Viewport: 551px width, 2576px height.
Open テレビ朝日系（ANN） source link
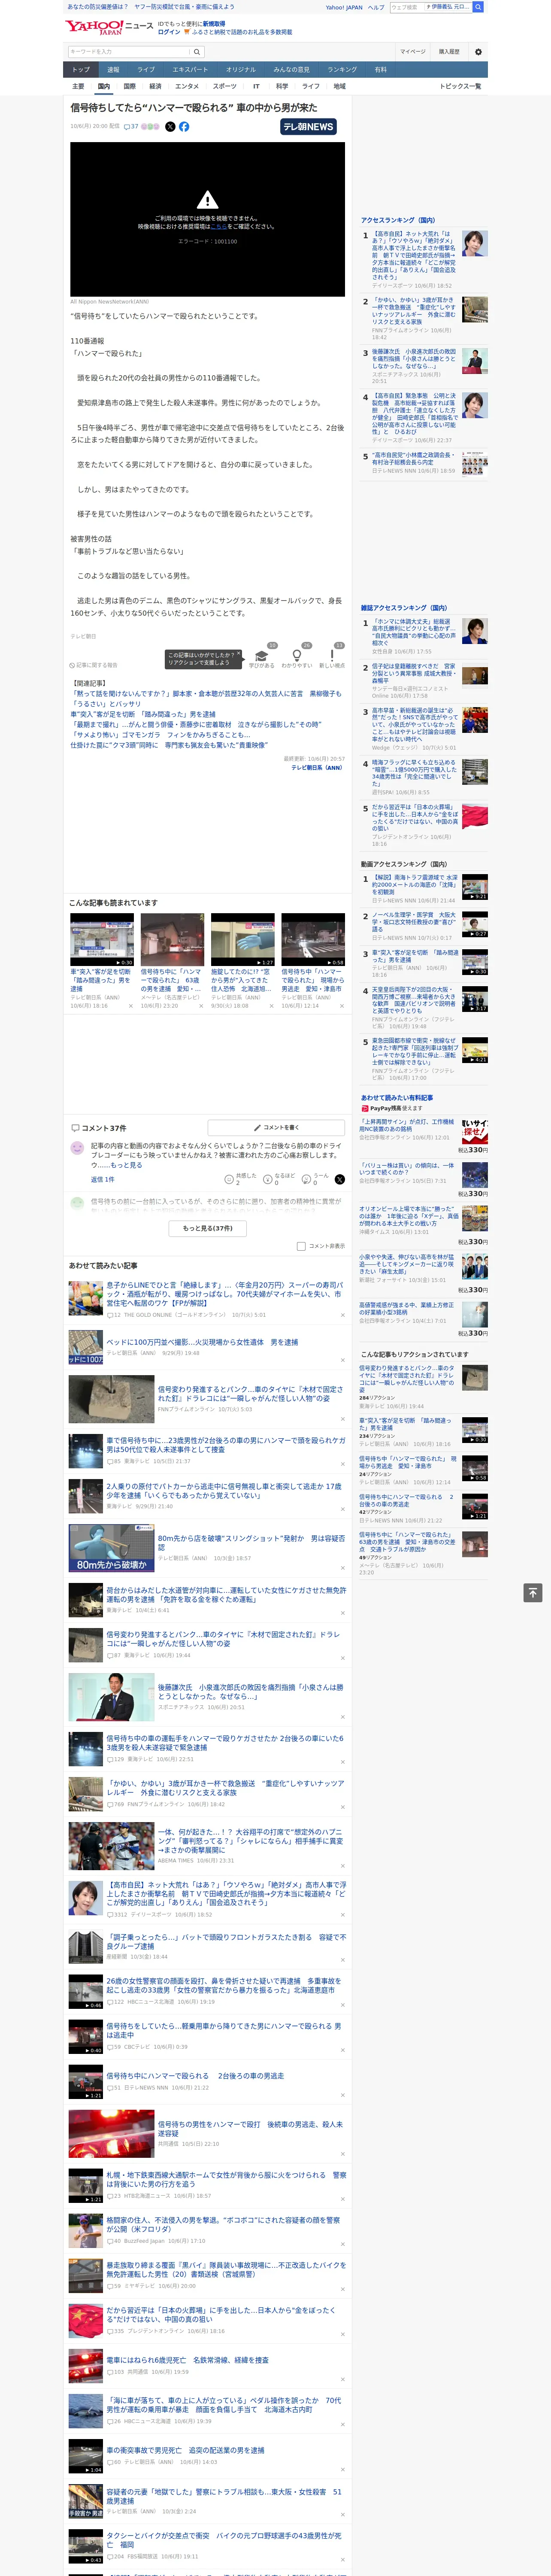tap(317, 768)
